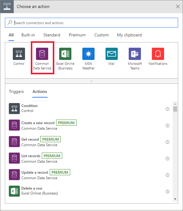Screen dimensions: 183x211
Task: Click the Create a new record icon
Action: click(x=14, y=125)
